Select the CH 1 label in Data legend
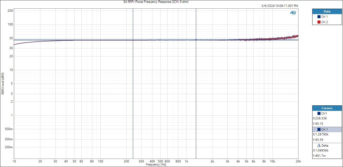Image resolution: width=343 pixels, height=167 pixels. coord(324,17)
